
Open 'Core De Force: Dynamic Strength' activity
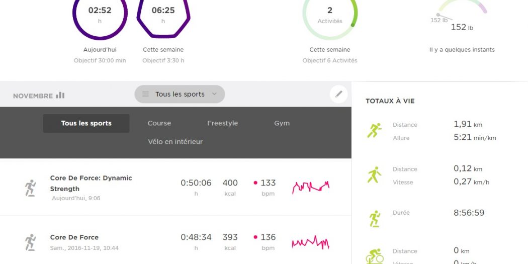[91, 183]
